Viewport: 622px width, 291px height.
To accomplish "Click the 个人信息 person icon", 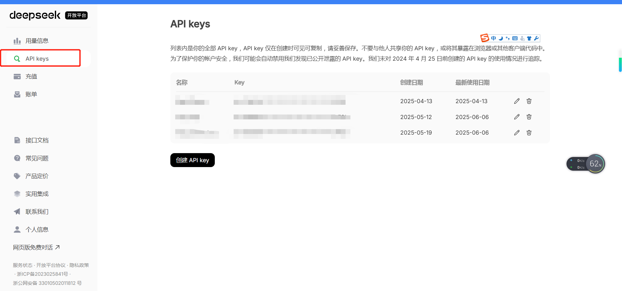I will point(17,230).
